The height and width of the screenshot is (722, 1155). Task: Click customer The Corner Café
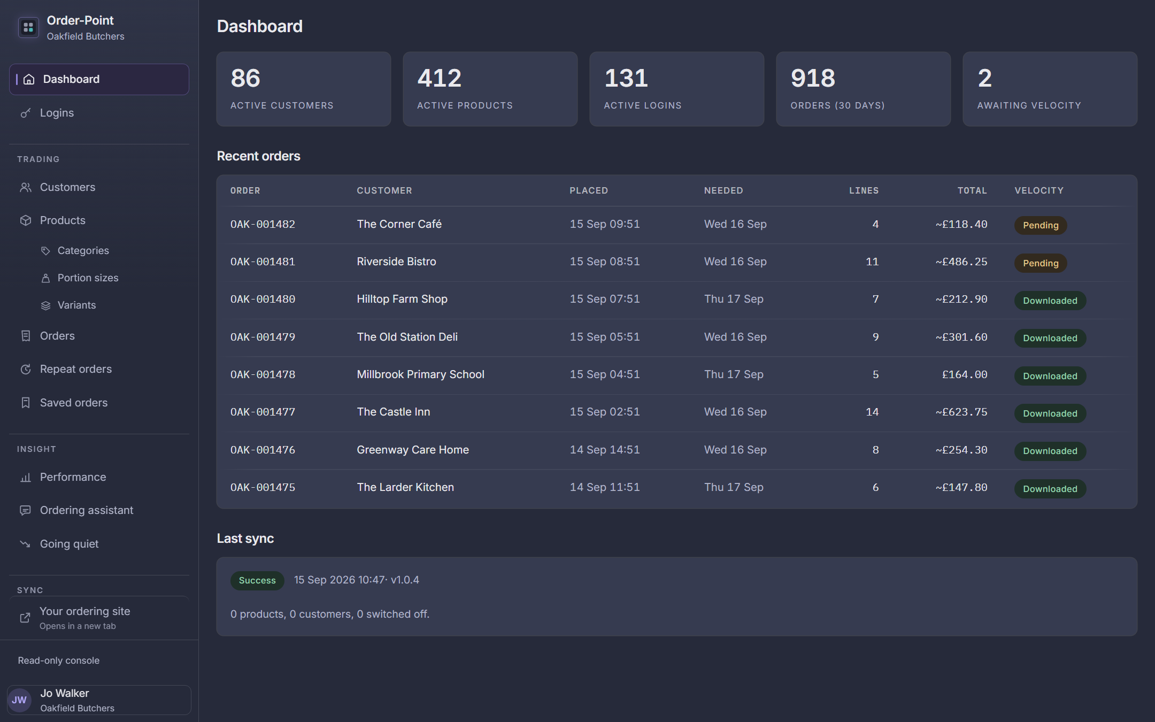(x=399, y=224)
